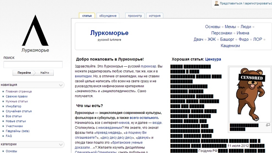Click the Добро пожаловать в Луркоморье! heading

click(x=110, y=59)
